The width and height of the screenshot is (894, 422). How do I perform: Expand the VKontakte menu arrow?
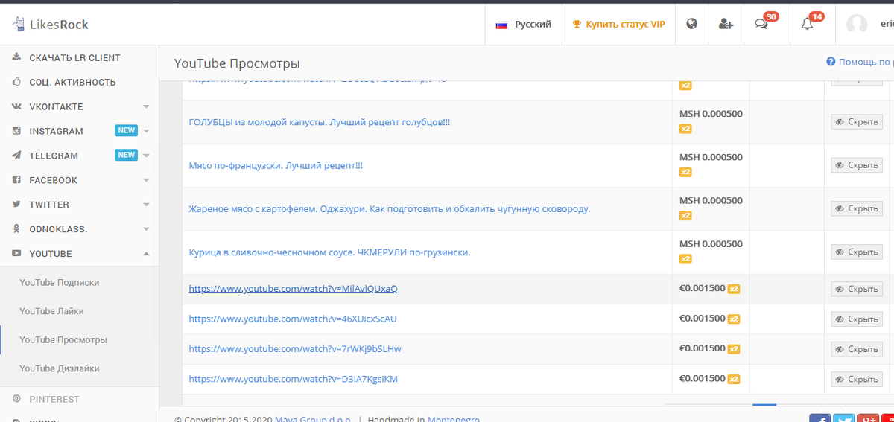[146, 107]
